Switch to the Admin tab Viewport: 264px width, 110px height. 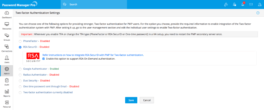click(7, 71)
